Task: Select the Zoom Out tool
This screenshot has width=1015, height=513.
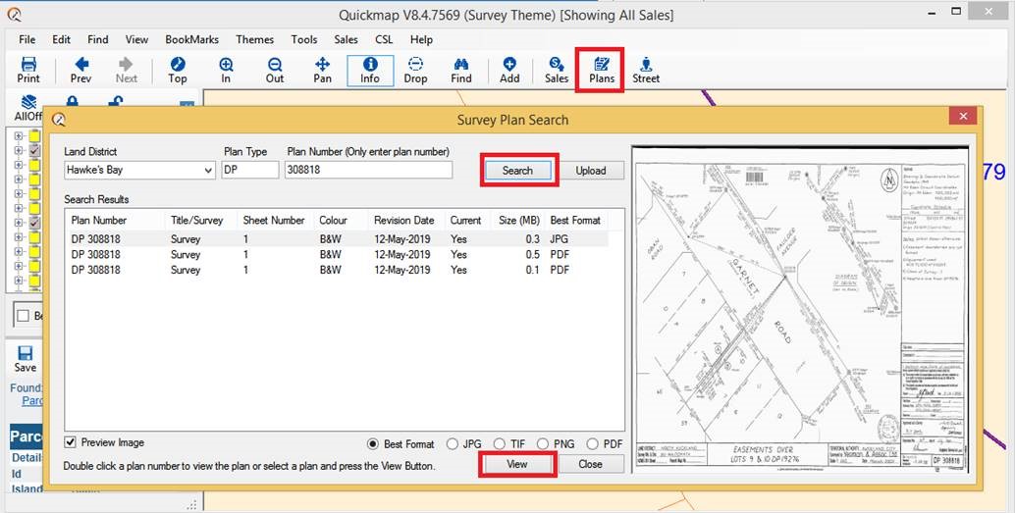Action: [275, 70]
